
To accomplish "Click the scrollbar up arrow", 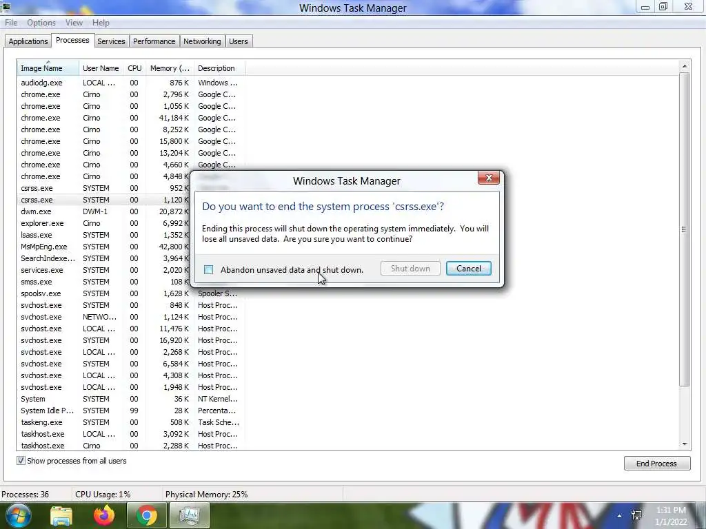I will coord(685,66).
